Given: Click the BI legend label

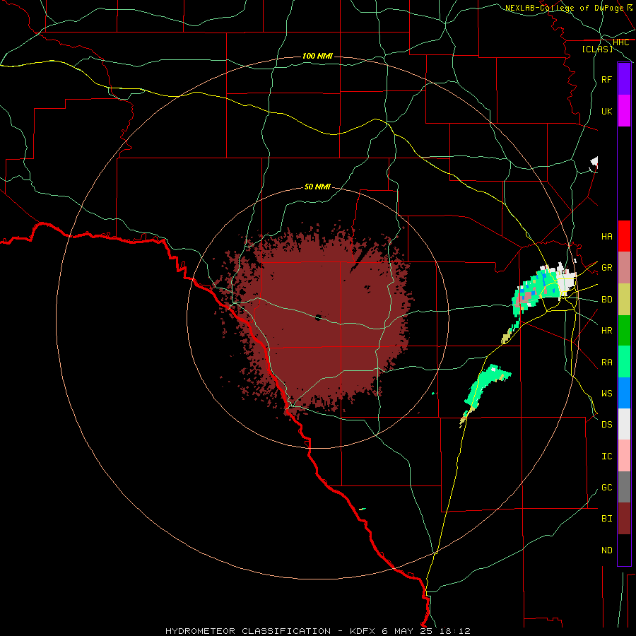Looking at the screenshot, I should [x=606, y=519].
